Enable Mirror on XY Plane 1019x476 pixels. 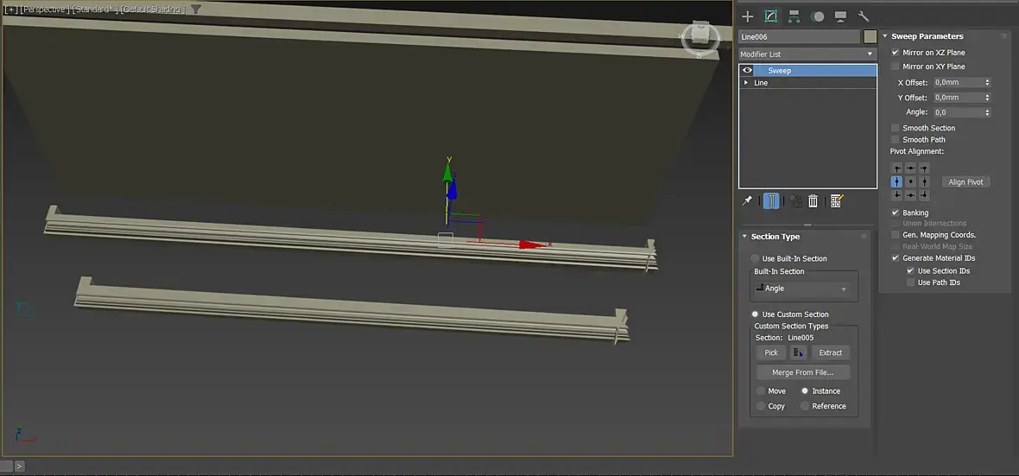click(x=896, y=67)
